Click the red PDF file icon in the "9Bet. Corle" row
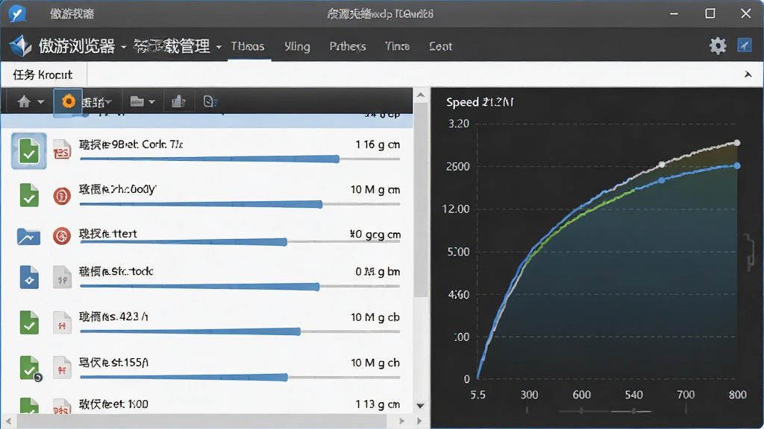 [62, 150]
